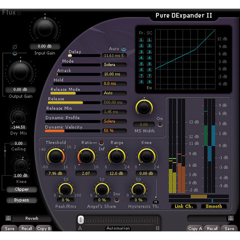Image resolution: width=240 pixels, height=240 pixels.
Task: Click the Hold slider
Action: coord(77,84)
